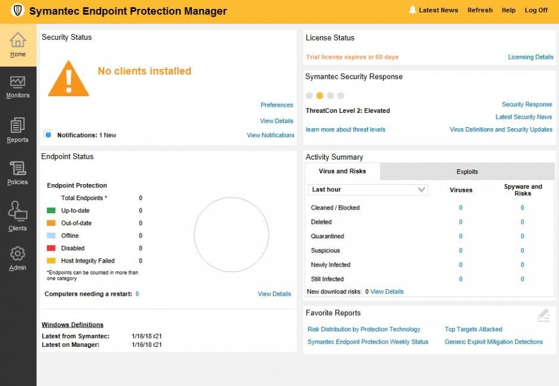Screen dimensions: 559x386
Task: Open Latest News in the header
Action: point(438,10)
